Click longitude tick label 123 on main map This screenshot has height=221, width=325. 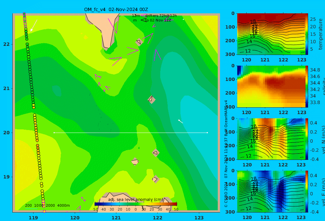[199, 218]
